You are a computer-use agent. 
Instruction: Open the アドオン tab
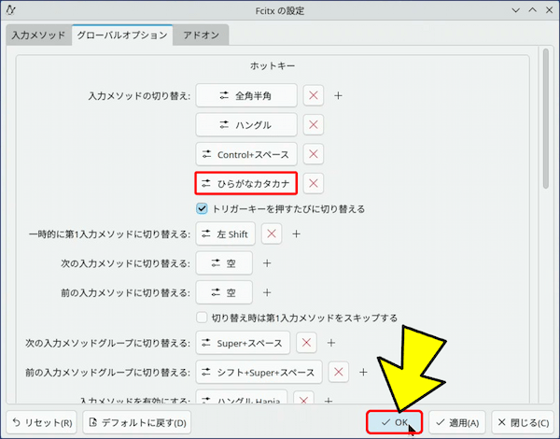click(x=203, y=35)
